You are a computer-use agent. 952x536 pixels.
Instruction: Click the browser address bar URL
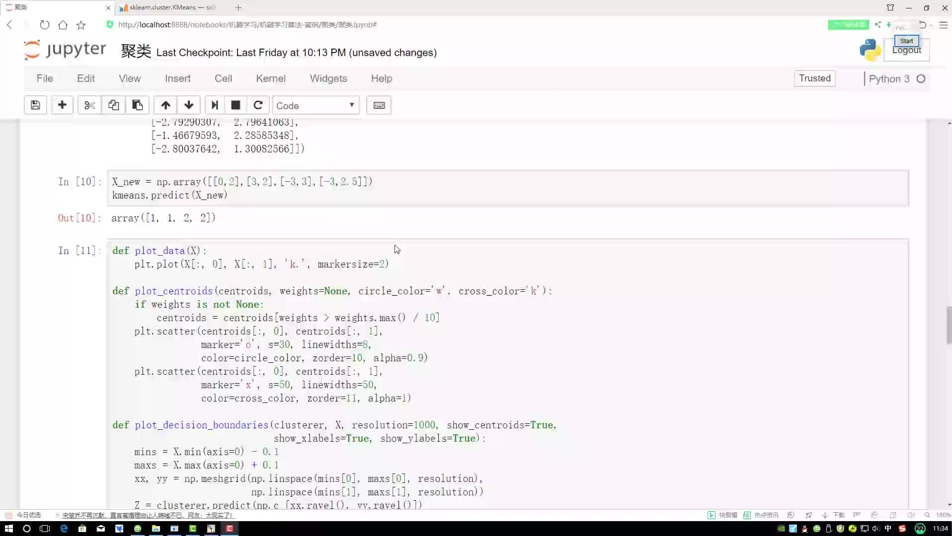247,25
